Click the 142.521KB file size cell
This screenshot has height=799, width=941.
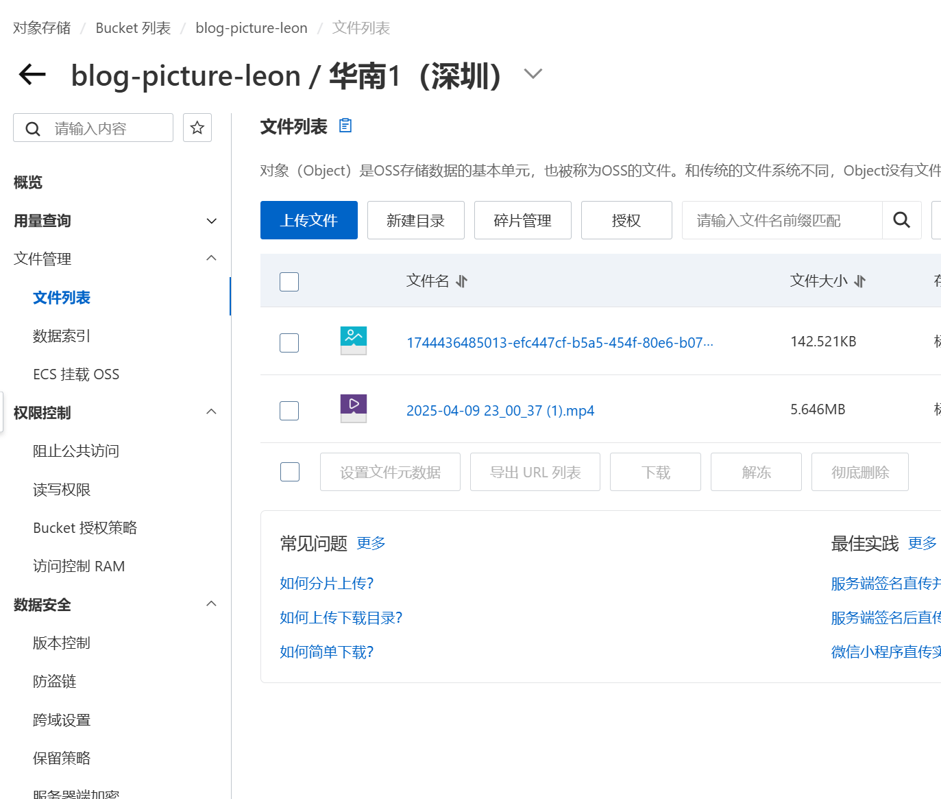(x=823, y=342)
